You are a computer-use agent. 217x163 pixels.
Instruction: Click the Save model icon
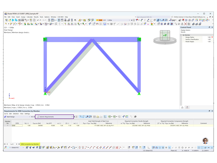click(x=23, y=20)
